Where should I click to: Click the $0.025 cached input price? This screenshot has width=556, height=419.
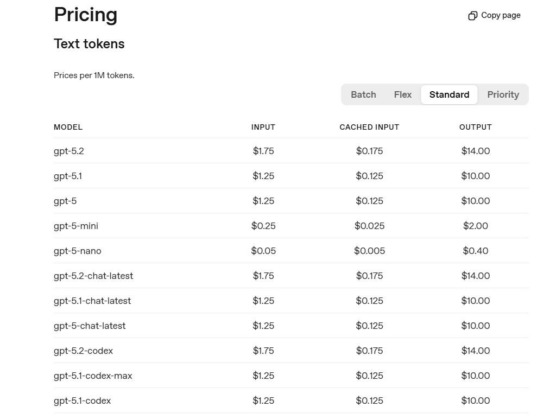pos(369,226)
